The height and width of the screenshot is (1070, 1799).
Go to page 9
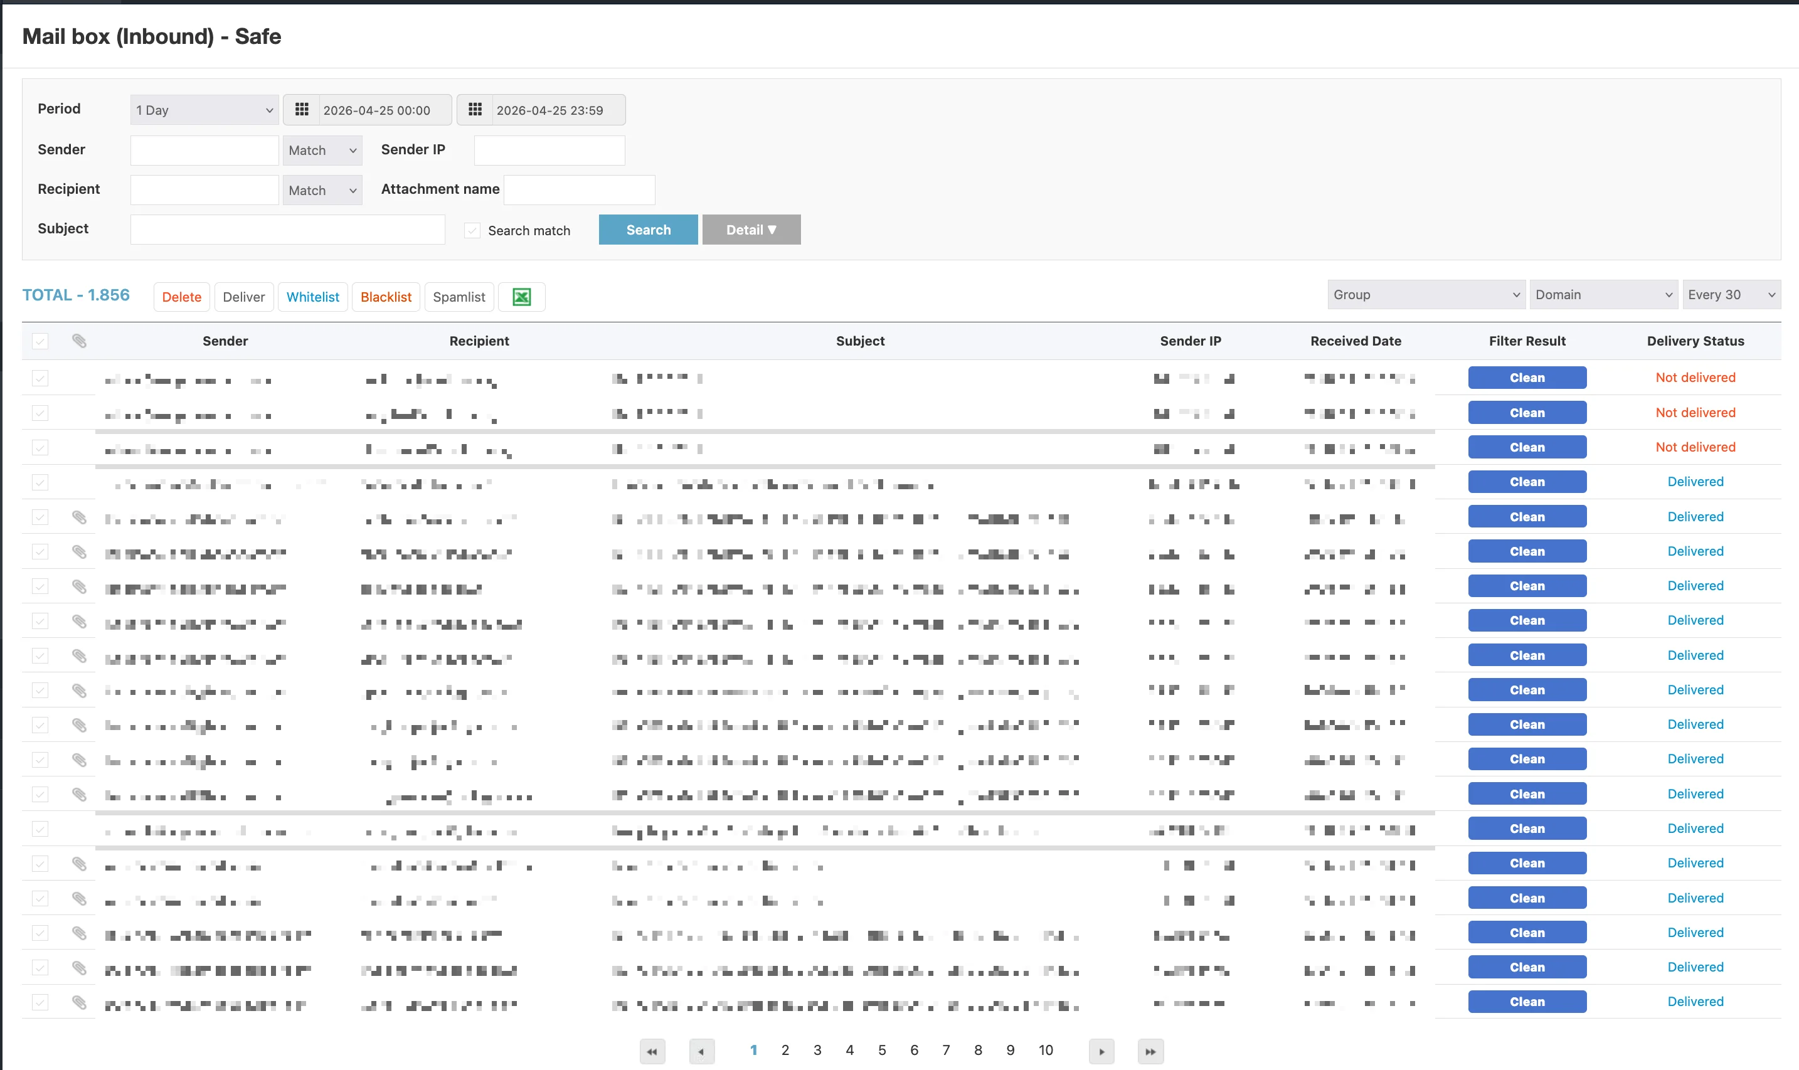[1010, 1050]
